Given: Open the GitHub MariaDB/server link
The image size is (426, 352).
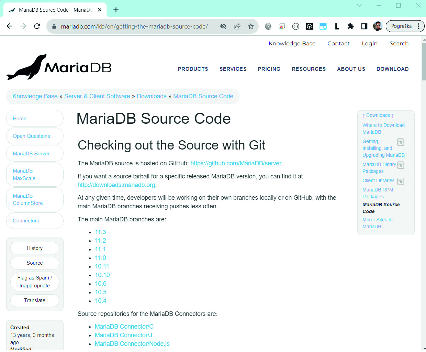Looking at the screenshot, I should [x=236, y=163].
